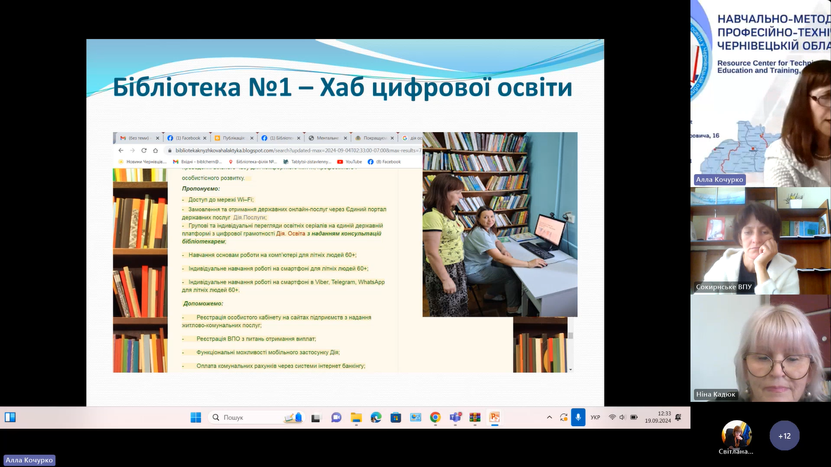Toggle the blue microphone in system tray

(x=578, y=418)
